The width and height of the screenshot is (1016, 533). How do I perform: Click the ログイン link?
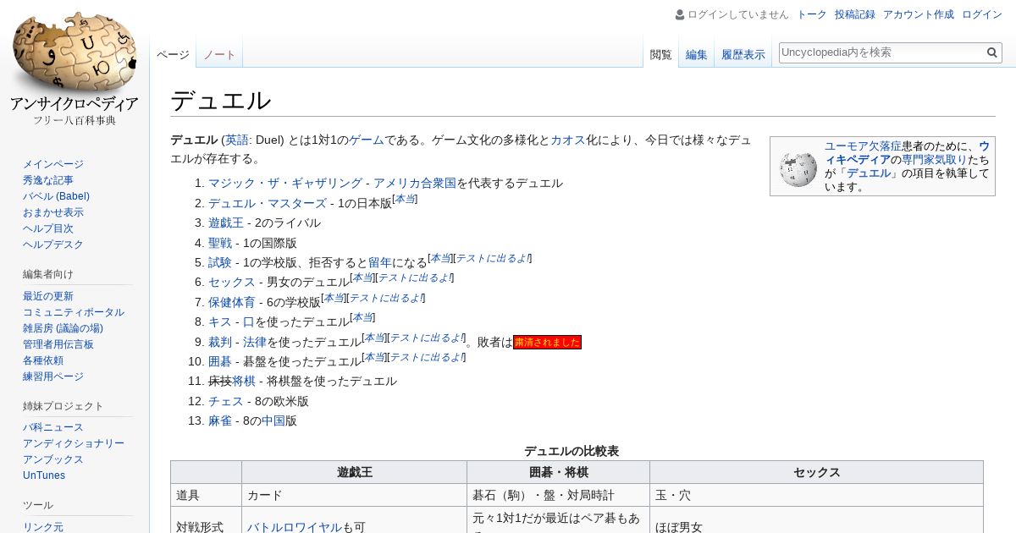point(982,14)
